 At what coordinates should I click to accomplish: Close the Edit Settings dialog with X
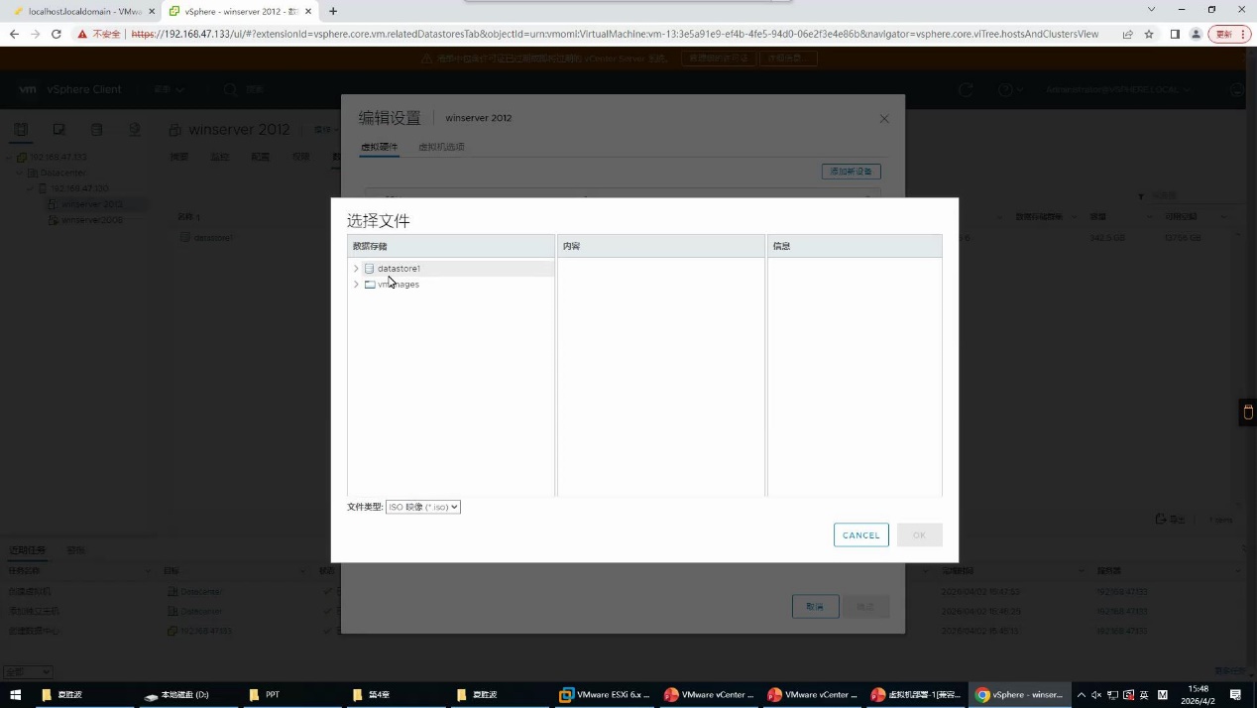[x=884, y=119]
